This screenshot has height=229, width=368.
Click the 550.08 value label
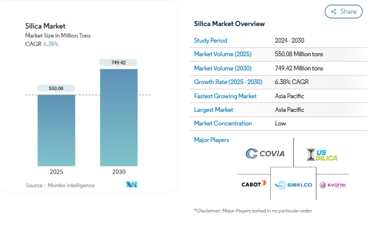(56, 88)
